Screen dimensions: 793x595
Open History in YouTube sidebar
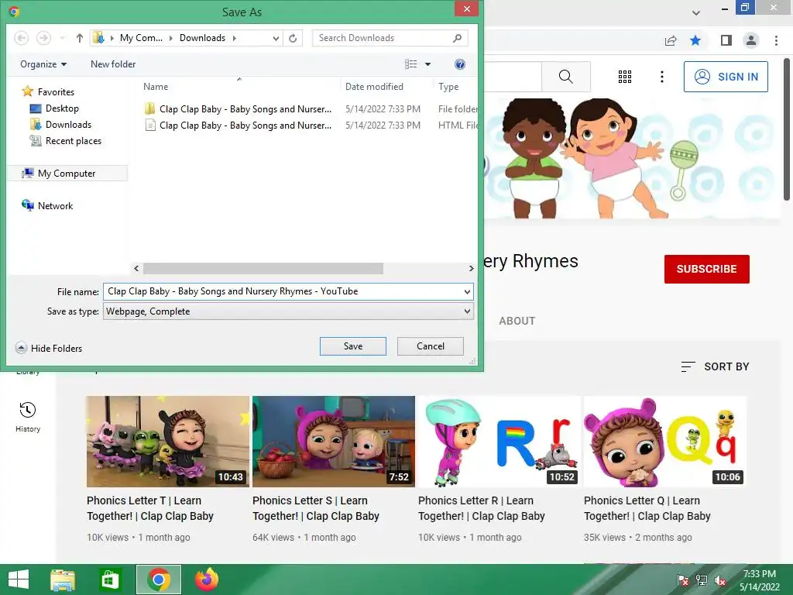pyautogui.click(x=28, y=418)
